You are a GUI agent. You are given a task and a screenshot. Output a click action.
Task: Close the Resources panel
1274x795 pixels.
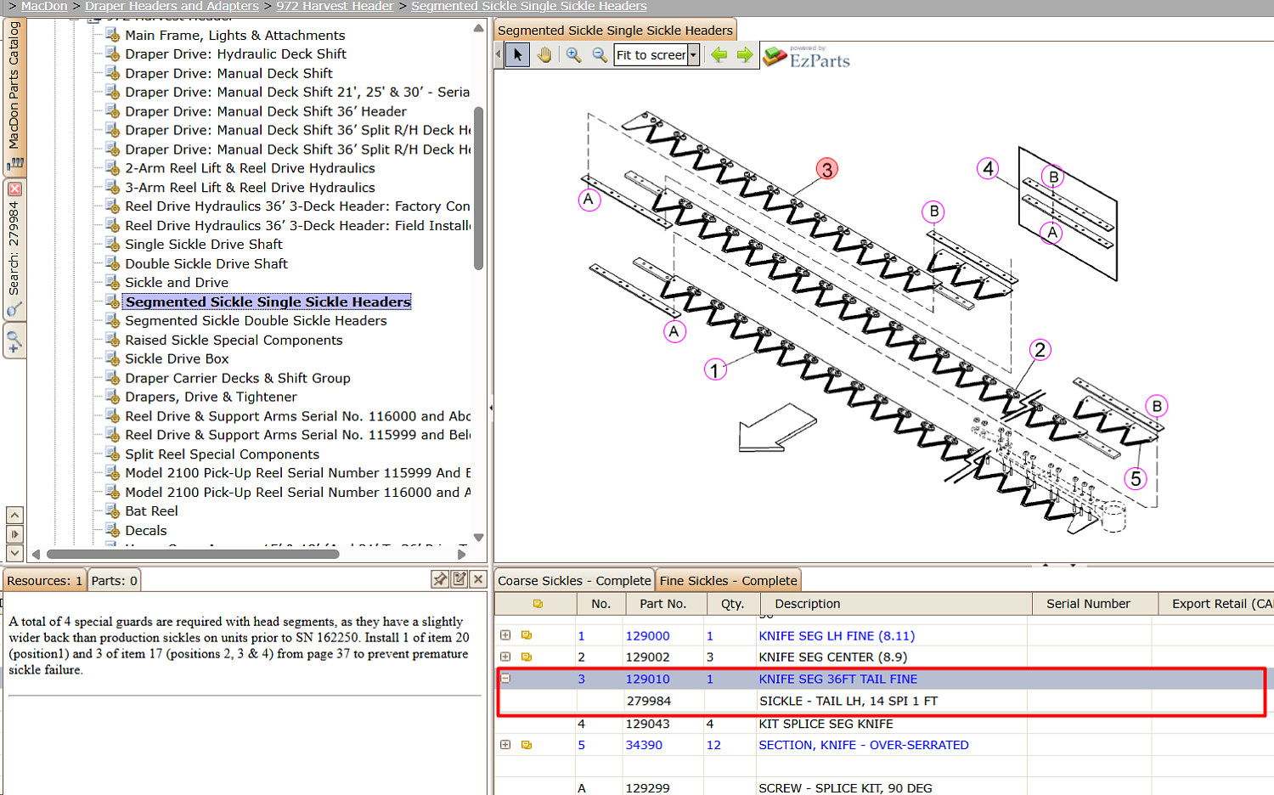[478, 579]
